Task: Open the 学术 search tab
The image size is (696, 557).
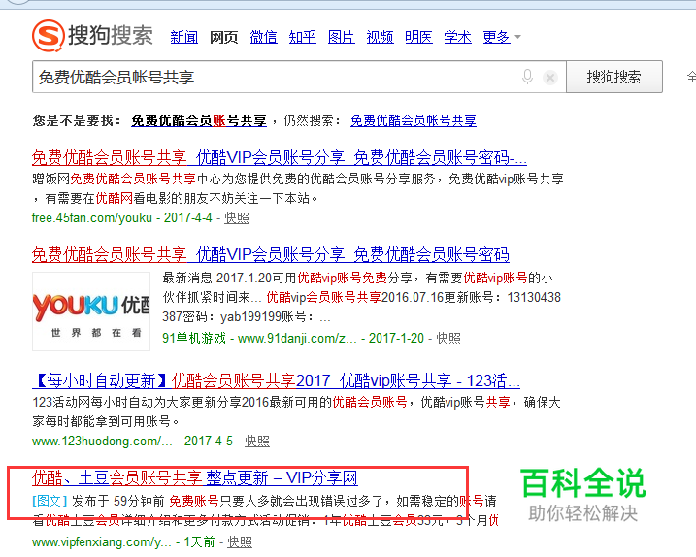Action: pos(457,37)
